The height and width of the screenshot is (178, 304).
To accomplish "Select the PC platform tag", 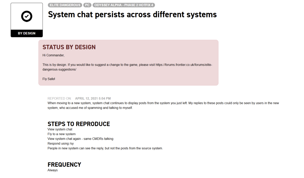I will point(87,5).
